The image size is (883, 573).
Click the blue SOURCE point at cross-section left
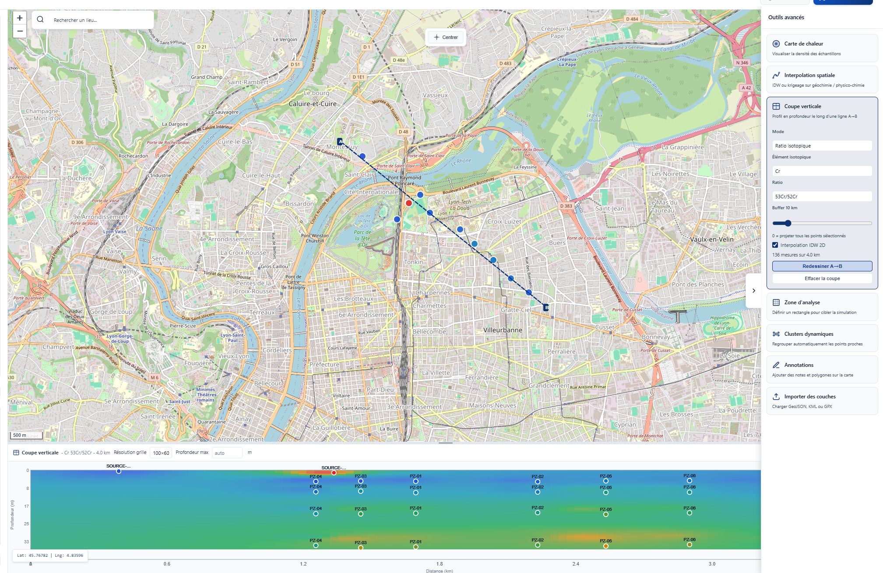119,471
